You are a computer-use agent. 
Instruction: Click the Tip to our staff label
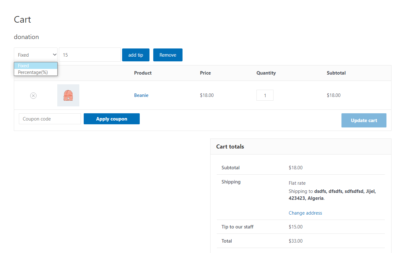point(238,227)
